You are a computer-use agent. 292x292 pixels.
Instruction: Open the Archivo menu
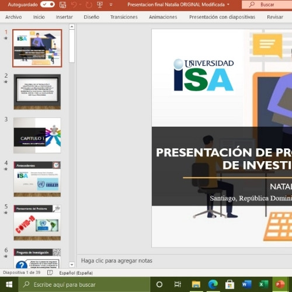13,17
